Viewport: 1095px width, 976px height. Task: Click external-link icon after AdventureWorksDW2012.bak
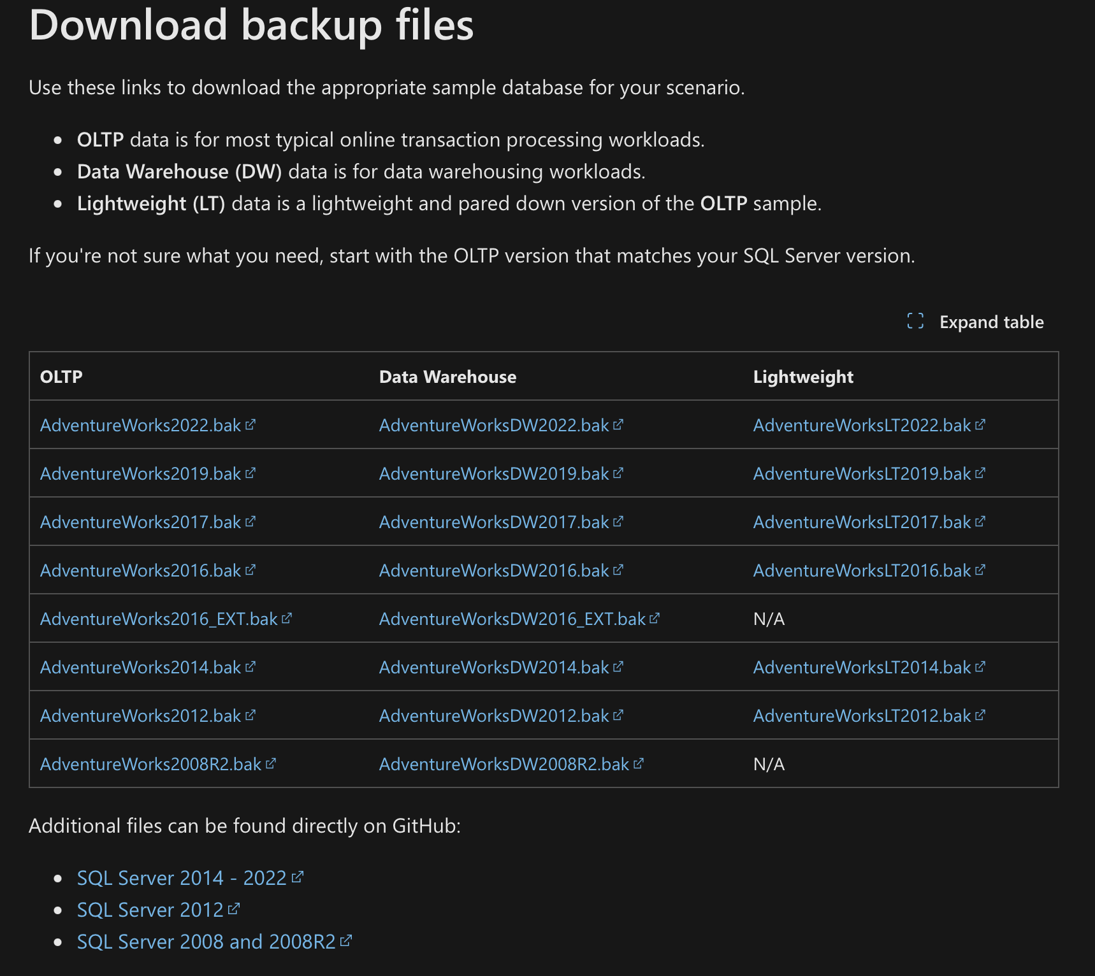tap(618, 715)
